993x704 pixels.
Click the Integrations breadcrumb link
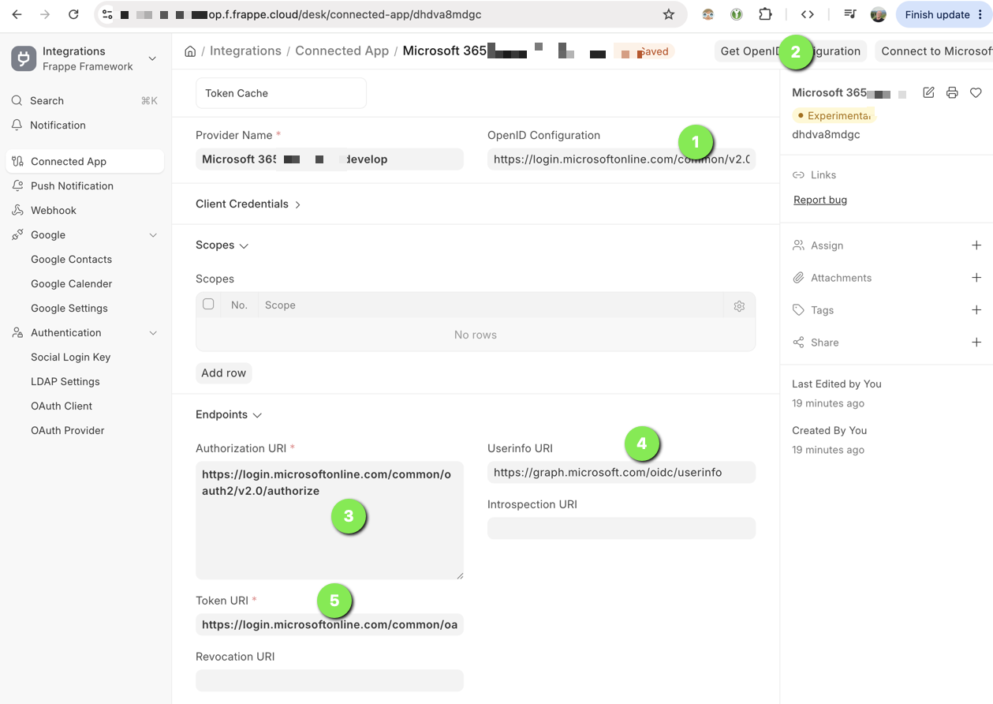click(245, 51)
